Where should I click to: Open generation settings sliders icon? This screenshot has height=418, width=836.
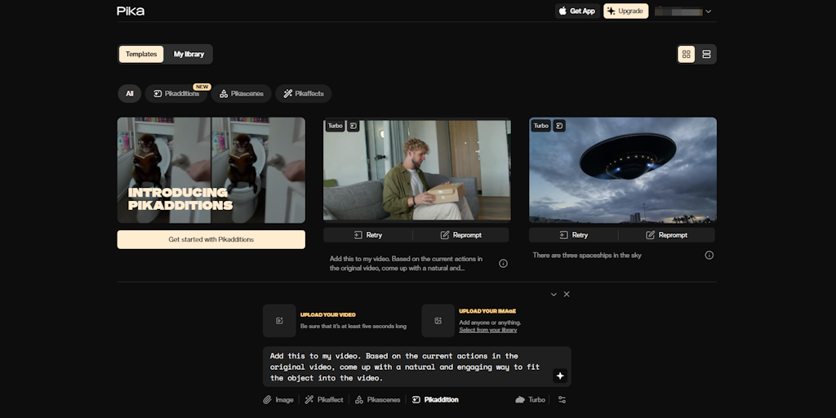pos(562,400)
